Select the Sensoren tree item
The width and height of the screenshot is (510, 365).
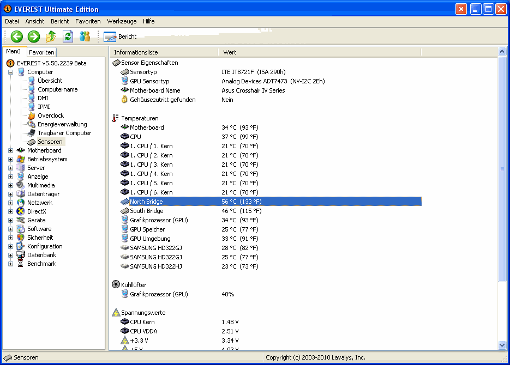click(x=50, y=142)
